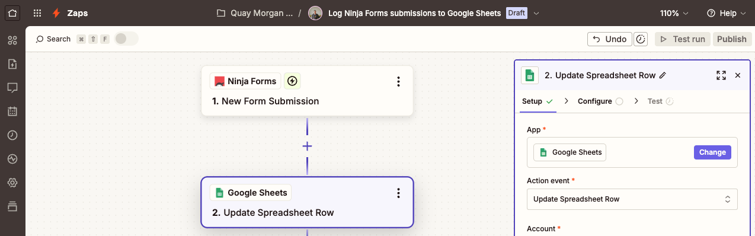Open the versions stack sidebar icon
755x236 pixels.
point(12,206)
